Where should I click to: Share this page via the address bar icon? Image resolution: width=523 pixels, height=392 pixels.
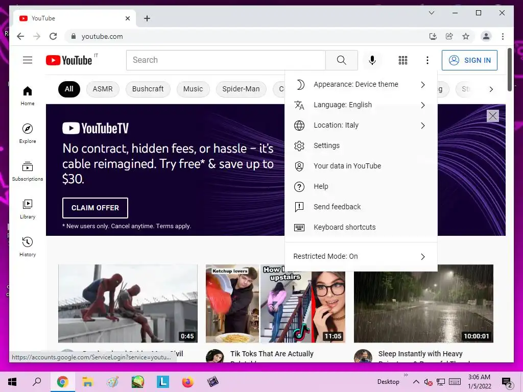pos(449,36)
